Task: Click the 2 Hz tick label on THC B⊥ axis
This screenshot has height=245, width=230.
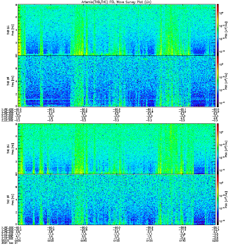Action: pos(16,162)
